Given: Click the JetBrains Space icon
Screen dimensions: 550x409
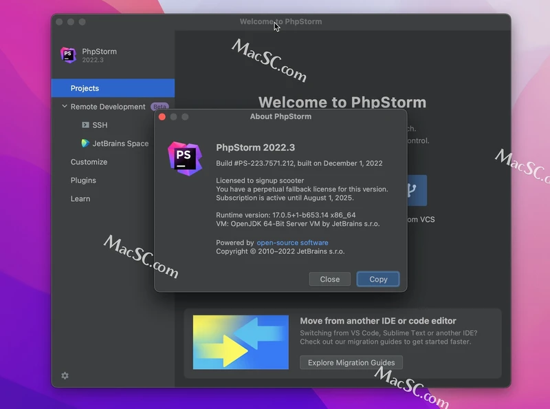Looking at the screenshot, I should 85,143.
